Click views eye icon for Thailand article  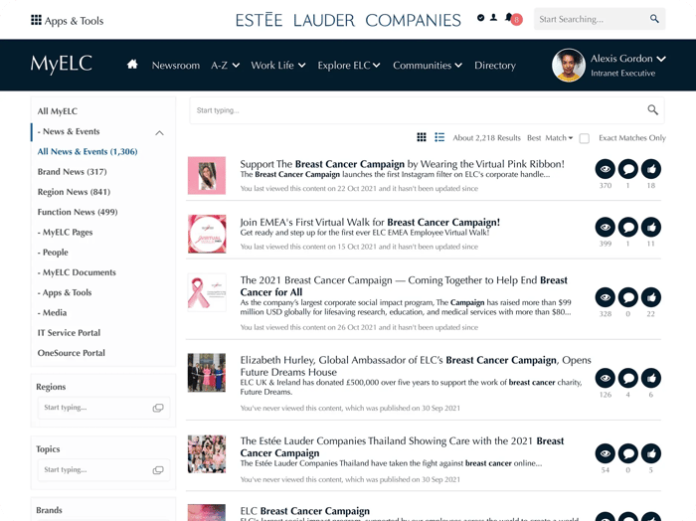coord(605,453)
